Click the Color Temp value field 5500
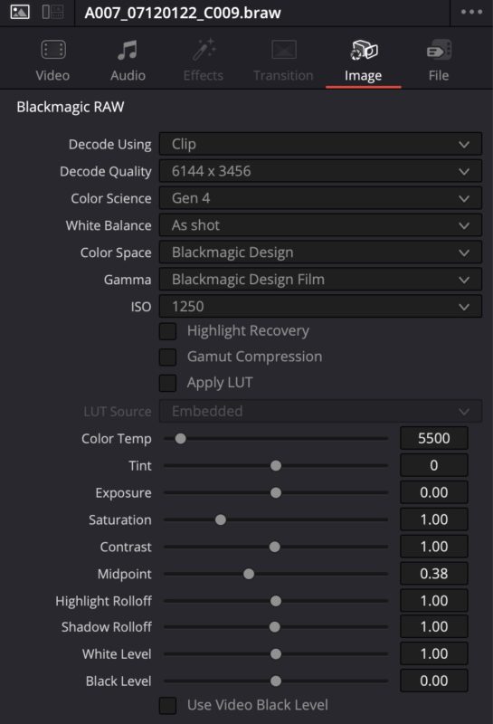The width and height of the screenshot is (493, 724). point(434,438)
